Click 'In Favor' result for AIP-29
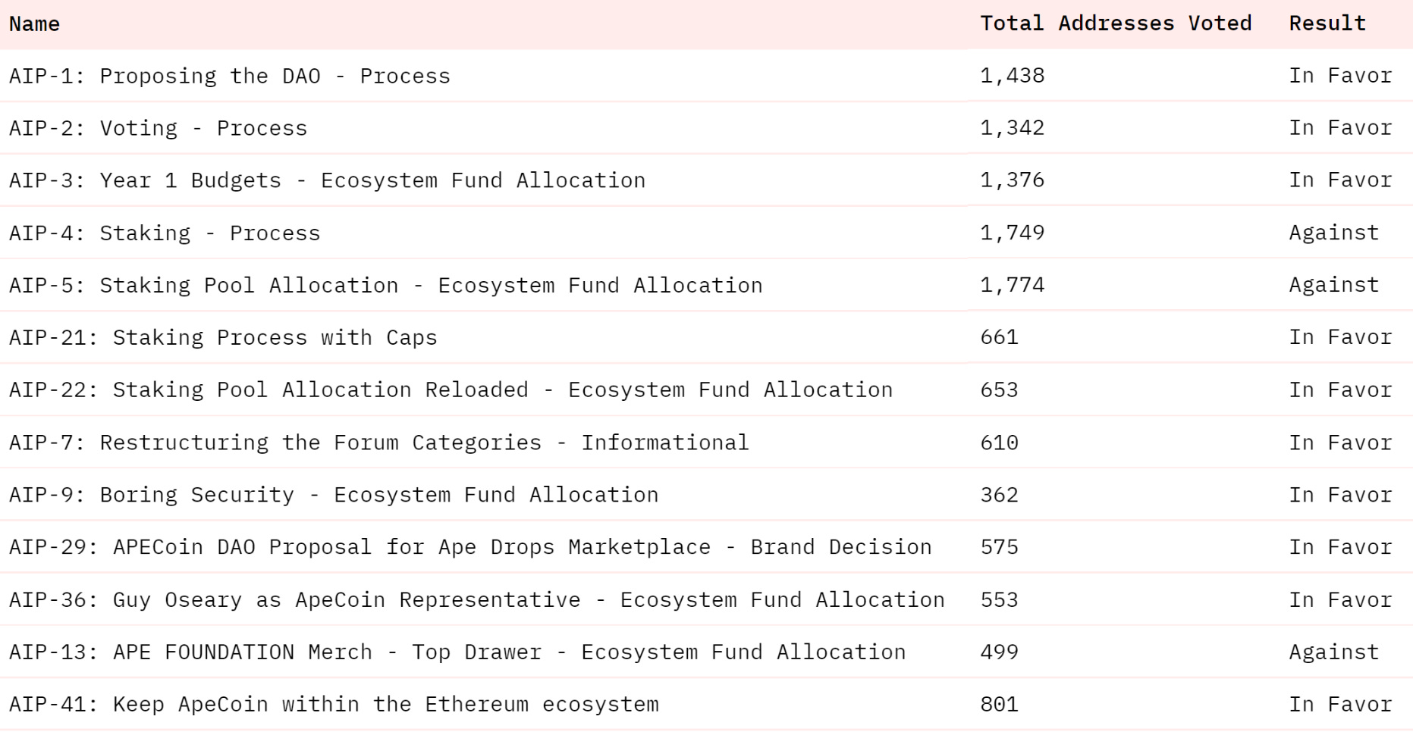This screenshot has height=732, width=1413. (x=1341, y=547)
